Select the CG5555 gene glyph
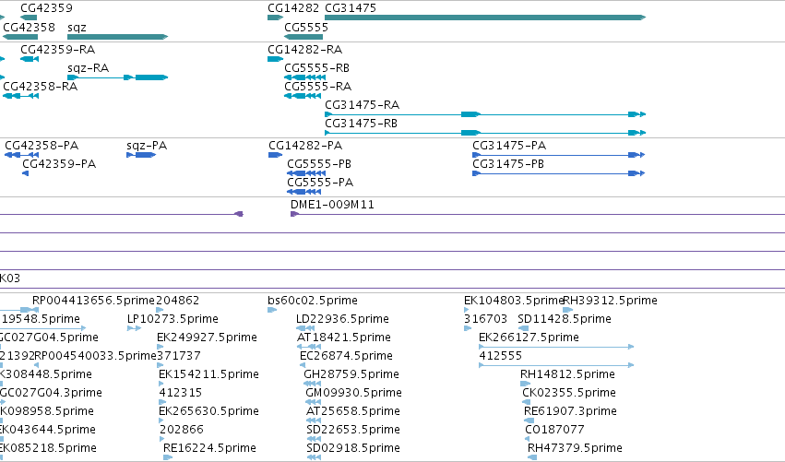The image size is (785, 462). click(303, 37)
